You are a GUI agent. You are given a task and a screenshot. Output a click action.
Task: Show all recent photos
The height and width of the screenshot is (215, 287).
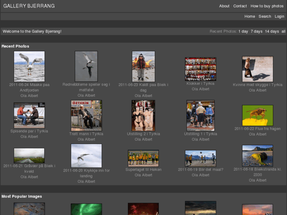coord(283,31)
